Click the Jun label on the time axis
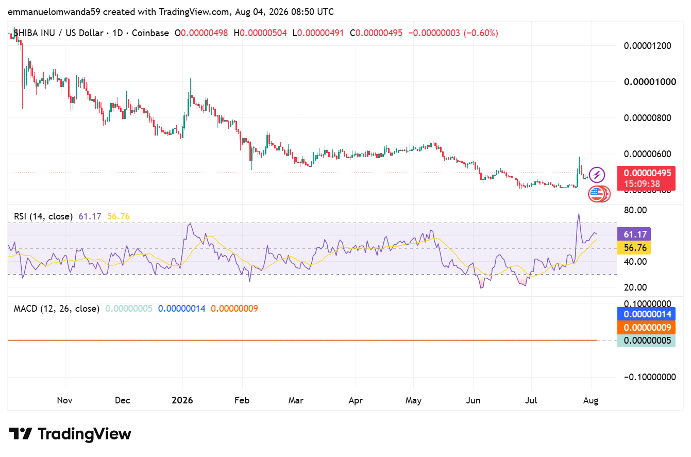This screenshot has width=691, height=457. point(473,400)
